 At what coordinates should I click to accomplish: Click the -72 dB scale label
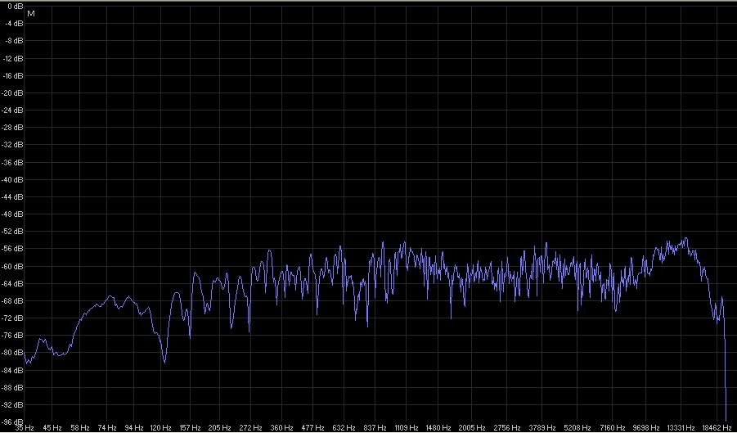(13, 318)
